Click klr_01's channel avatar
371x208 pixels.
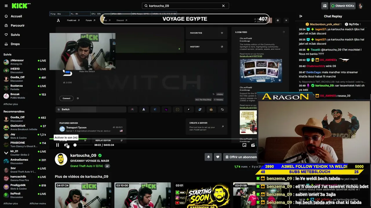[6, 153]
